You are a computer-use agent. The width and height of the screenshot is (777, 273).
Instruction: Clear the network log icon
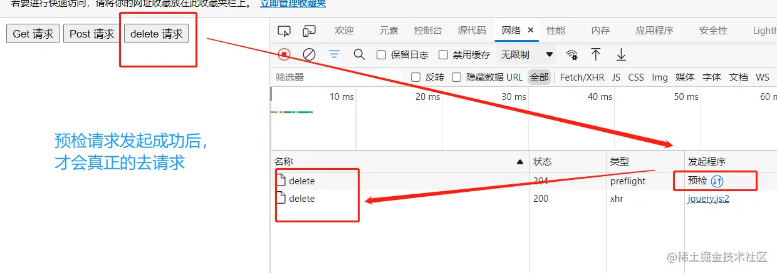click(309, 54)
